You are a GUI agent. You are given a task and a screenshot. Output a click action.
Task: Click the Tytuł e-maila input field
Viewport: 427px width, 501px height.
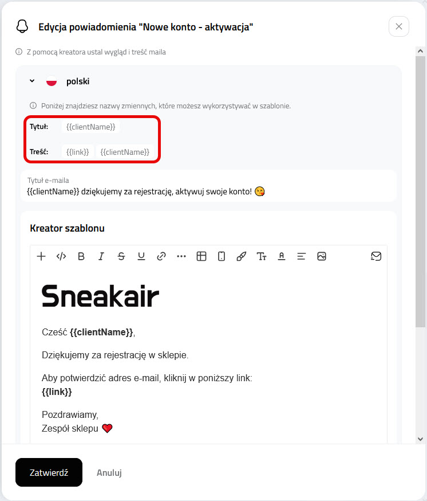click(208, 186)
